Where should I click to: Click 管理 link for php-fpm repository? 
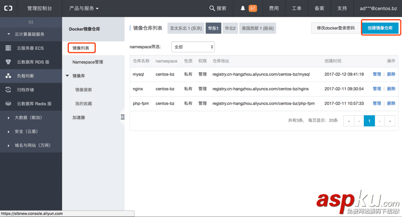pos(377,104)
